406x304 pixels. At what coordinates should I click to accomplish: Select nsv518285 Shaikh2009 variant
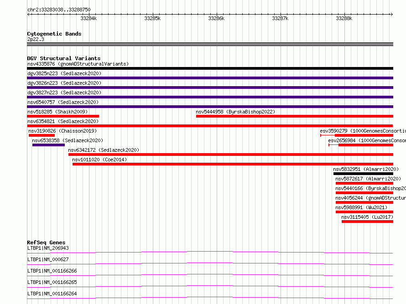click(57, 112)
